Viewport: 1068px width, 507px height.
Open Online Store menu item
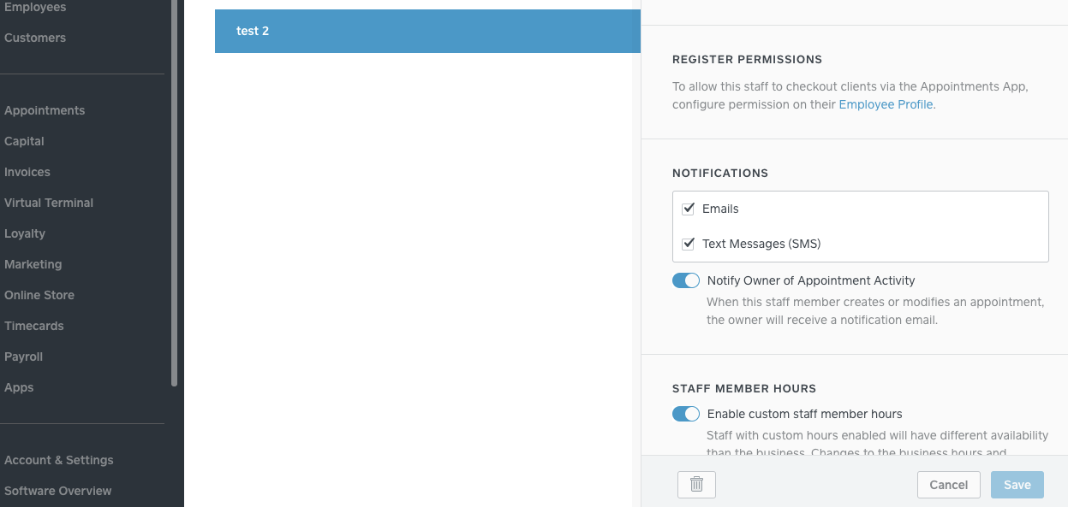(39, 295)
